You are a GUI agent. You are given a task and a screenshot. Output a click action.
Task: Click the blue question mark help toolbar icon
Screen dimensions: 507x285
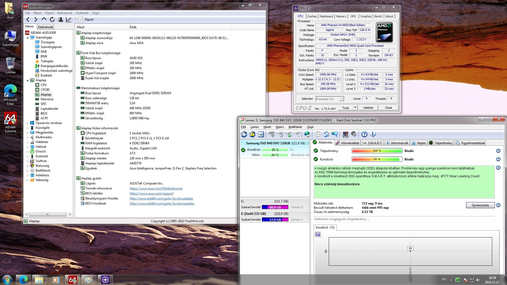click(x=364, y=134)
